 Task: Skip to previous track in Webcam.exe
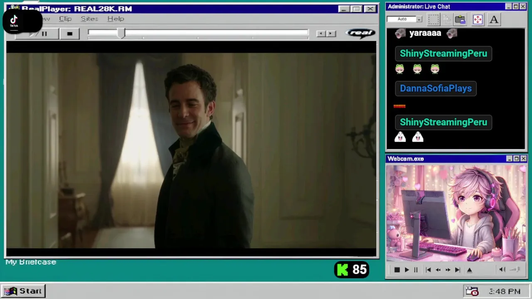[x=428, y=270]
